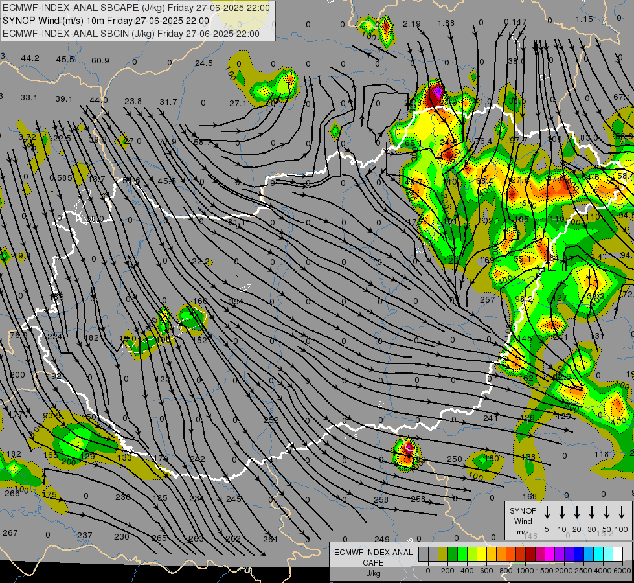Click the map value 1.15

tap(584, 19)
